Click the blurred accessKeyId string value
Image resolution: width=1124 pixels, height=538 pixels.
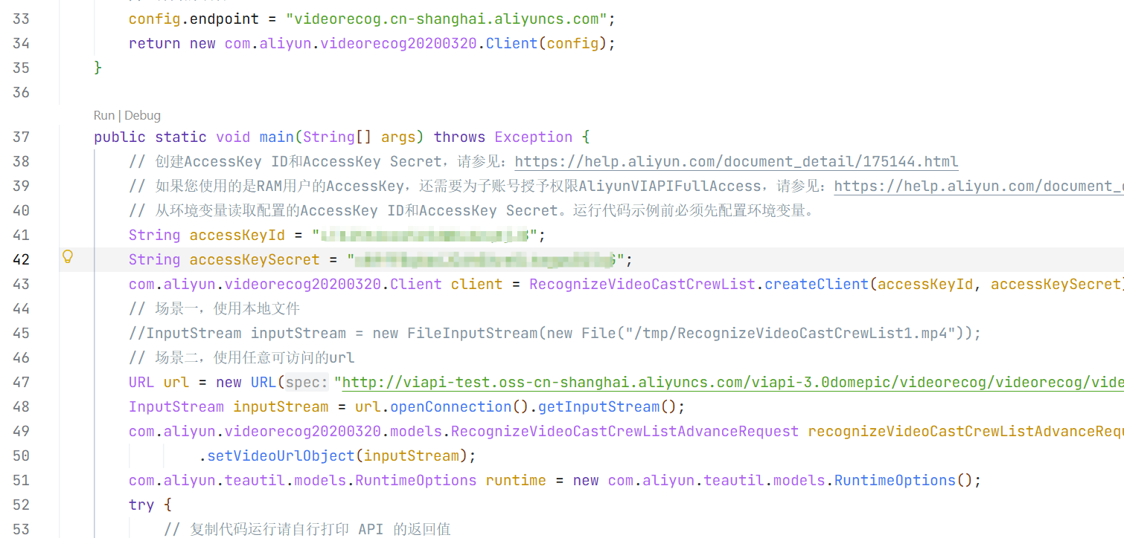tap(424, 235)
